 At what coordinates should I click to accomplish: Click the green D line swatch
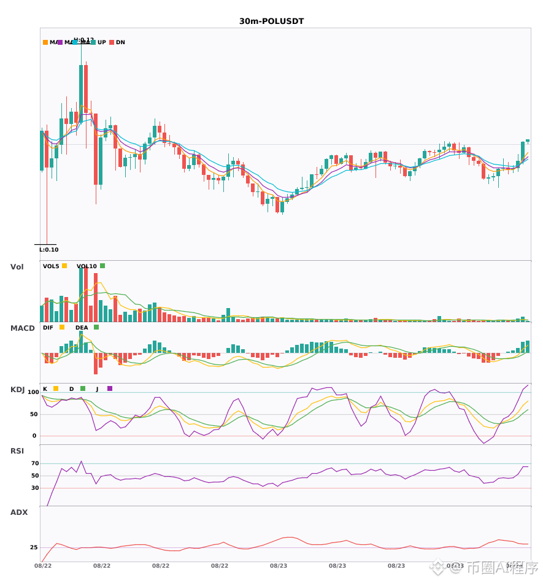click(x=83, y=388)
